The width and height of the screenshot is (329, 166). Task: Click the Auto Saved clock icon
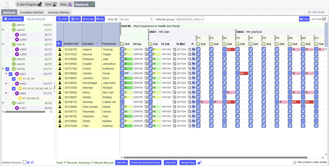click(x=295, y=162)
